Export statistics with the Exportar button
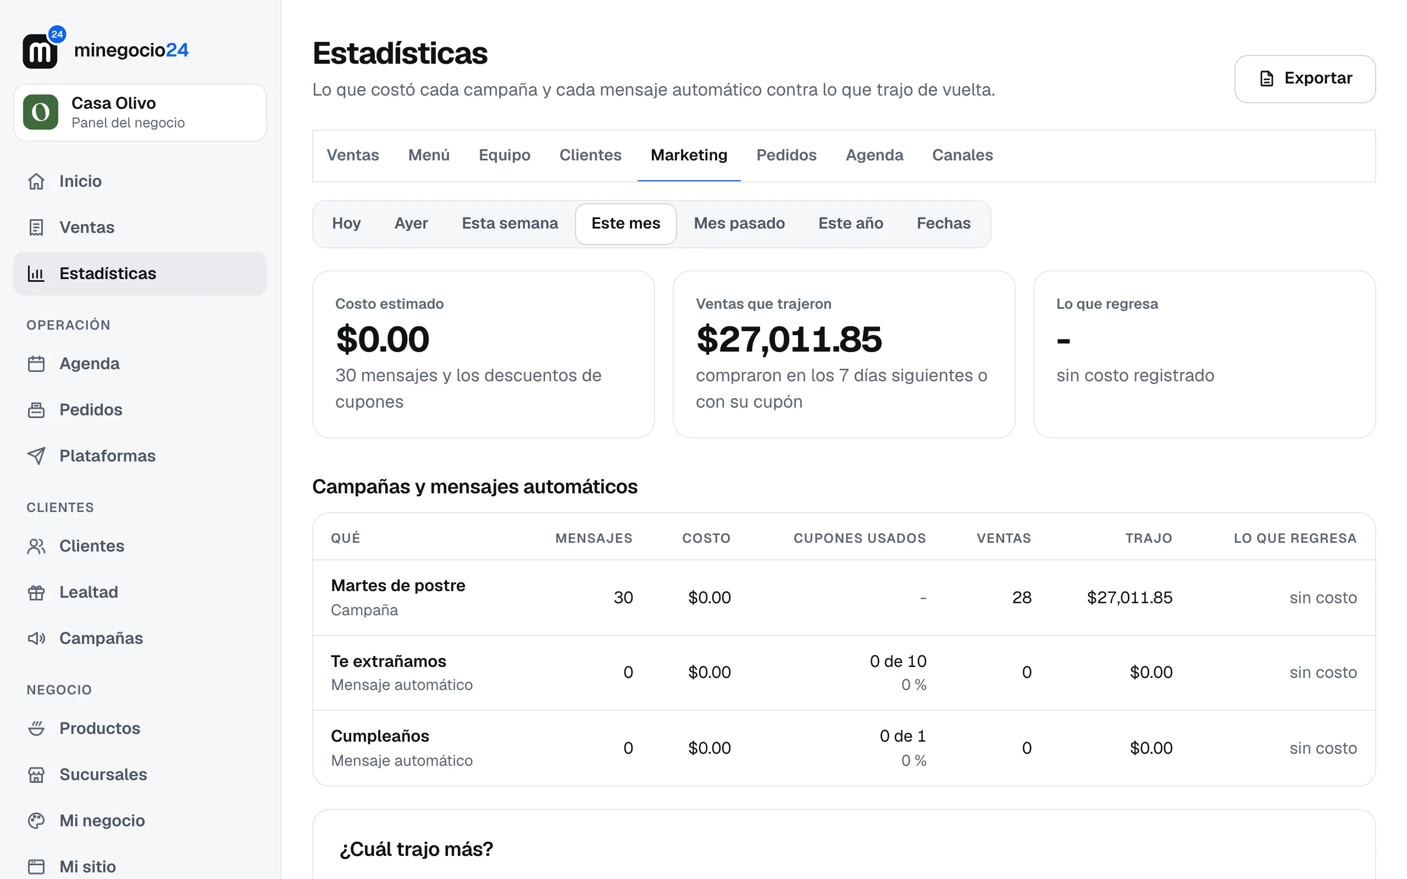 pos(1305,79)
